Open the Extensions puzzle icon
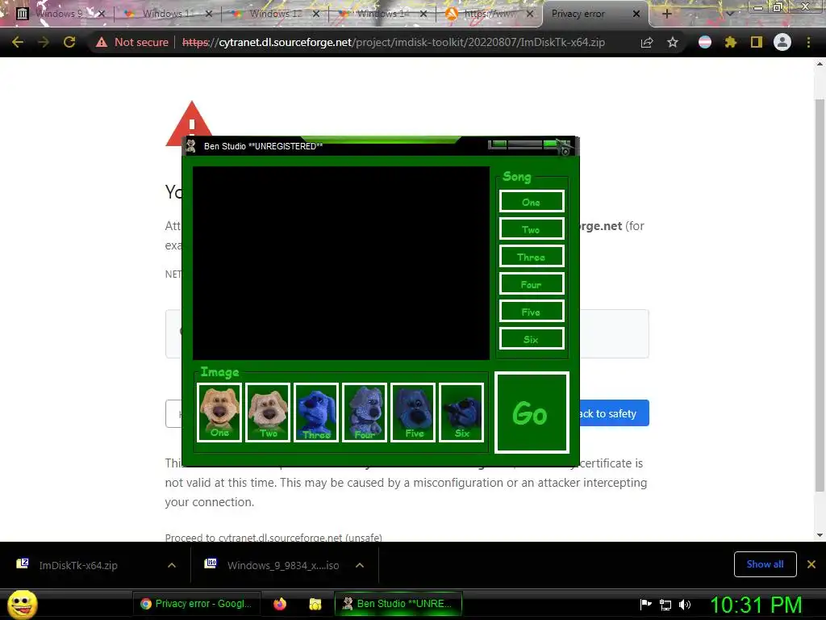The height and width of the screenshot is (620, 826). click(730, 42)
